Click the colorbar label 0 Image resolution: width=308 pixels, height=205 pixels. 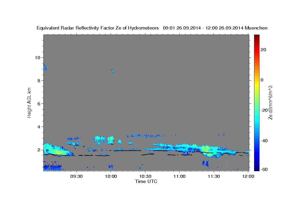(x=262, y=80)
